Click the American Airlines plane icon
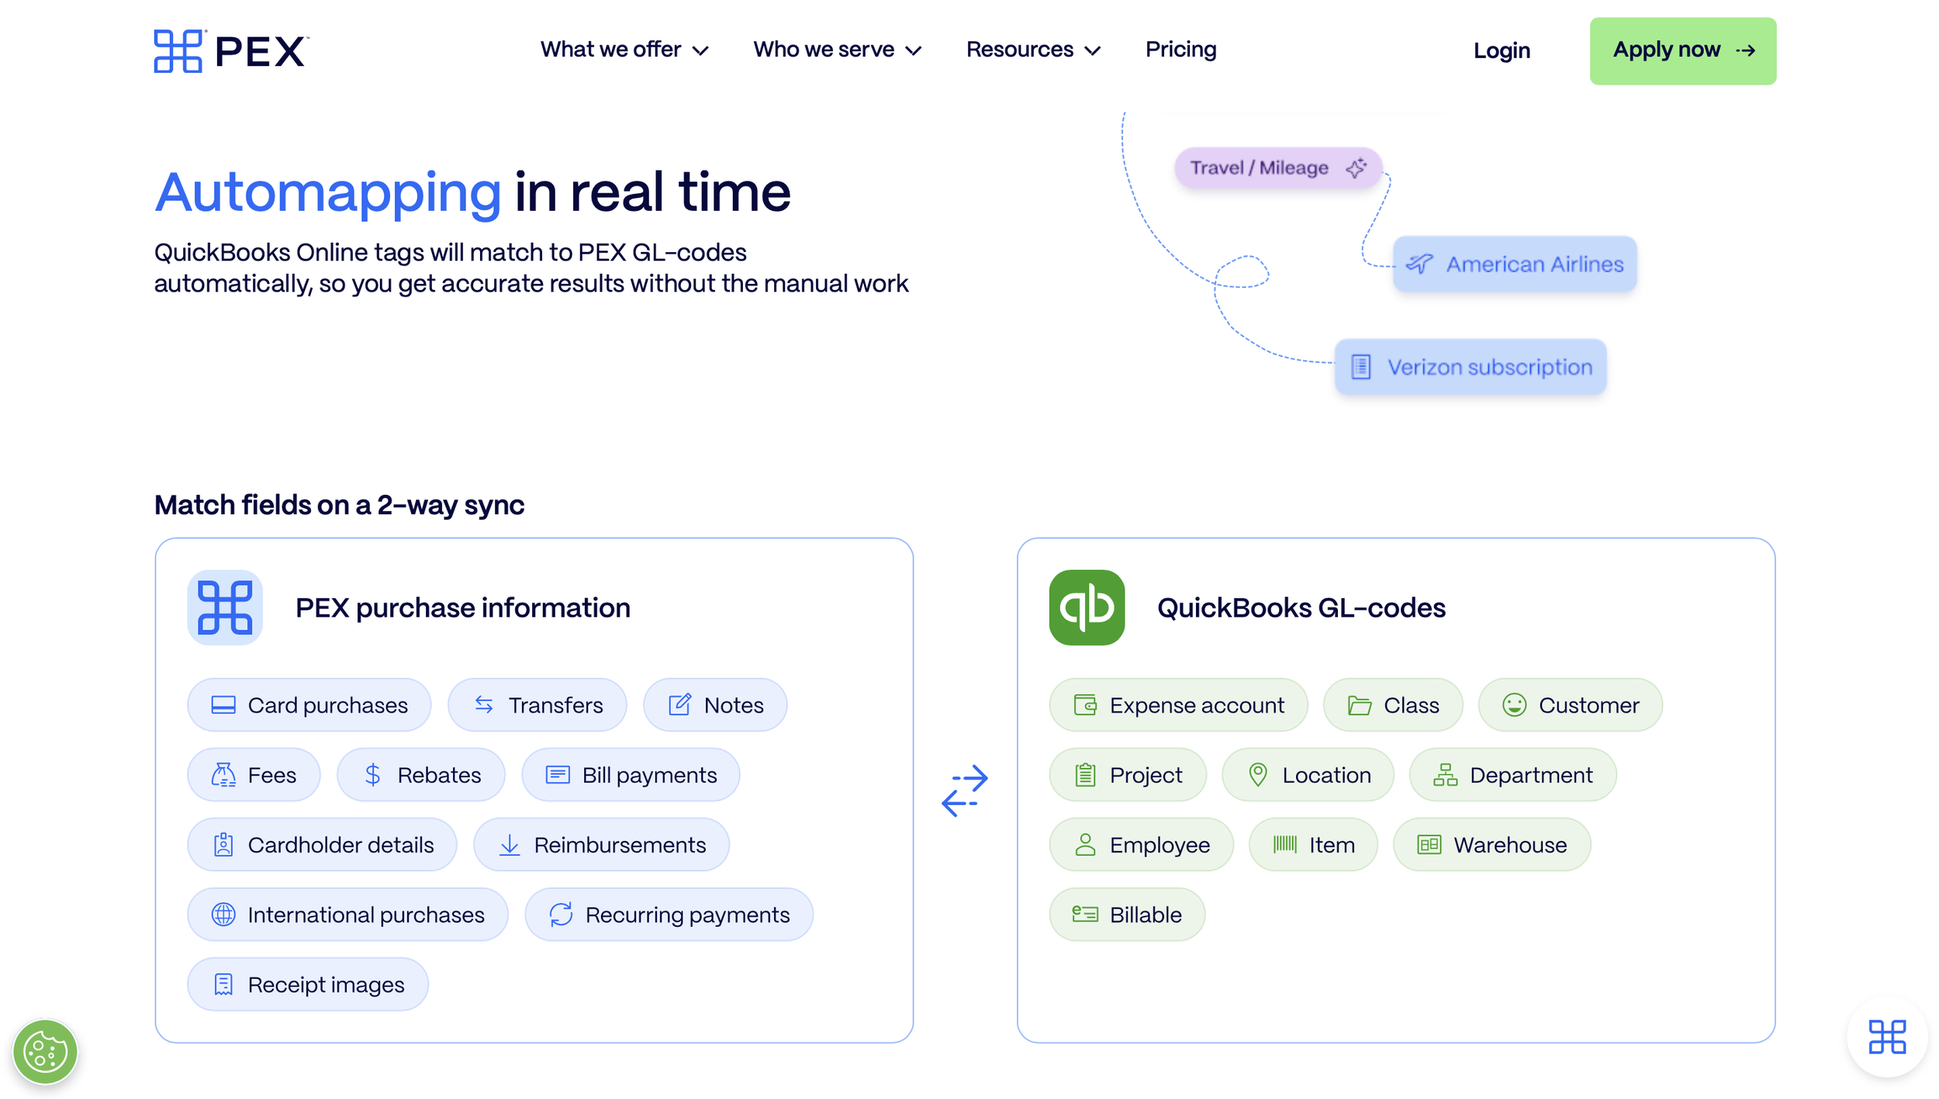 pyautogui.click(x=1419, y=264)
